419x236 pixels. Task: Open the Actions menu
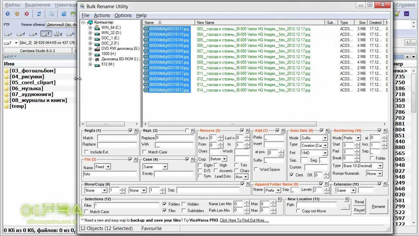pos(102,15)
